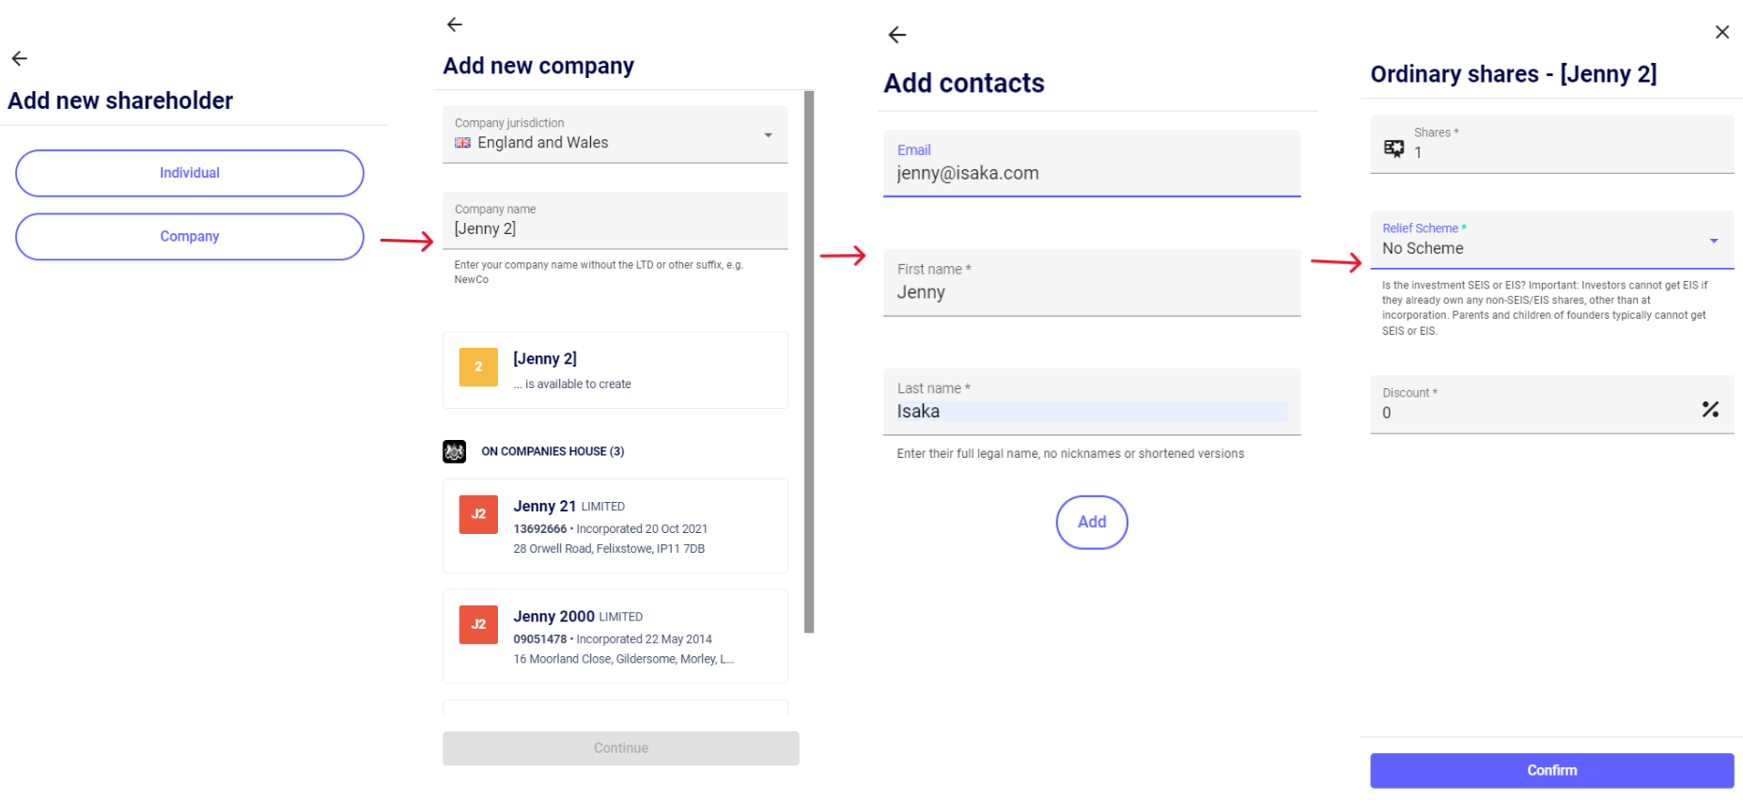
Task: Click the yellow [Jenny 2] avatar icon
Action: (478, 367)
